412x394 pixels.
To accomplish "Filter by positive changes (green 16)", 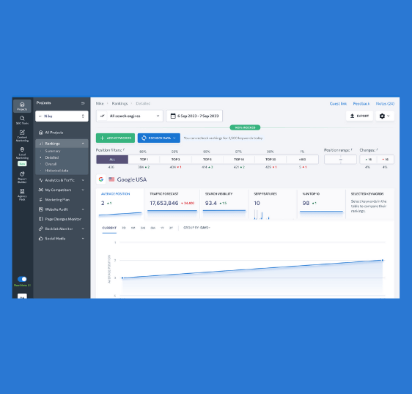I will (x=369, y=160).
